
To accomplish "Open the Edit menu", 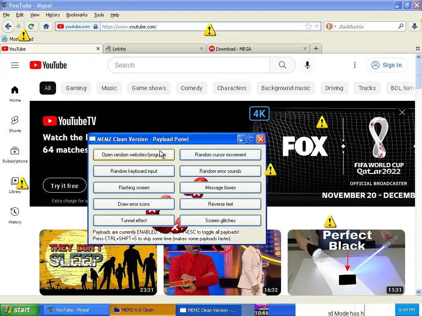I will click(x=20, y=15).
